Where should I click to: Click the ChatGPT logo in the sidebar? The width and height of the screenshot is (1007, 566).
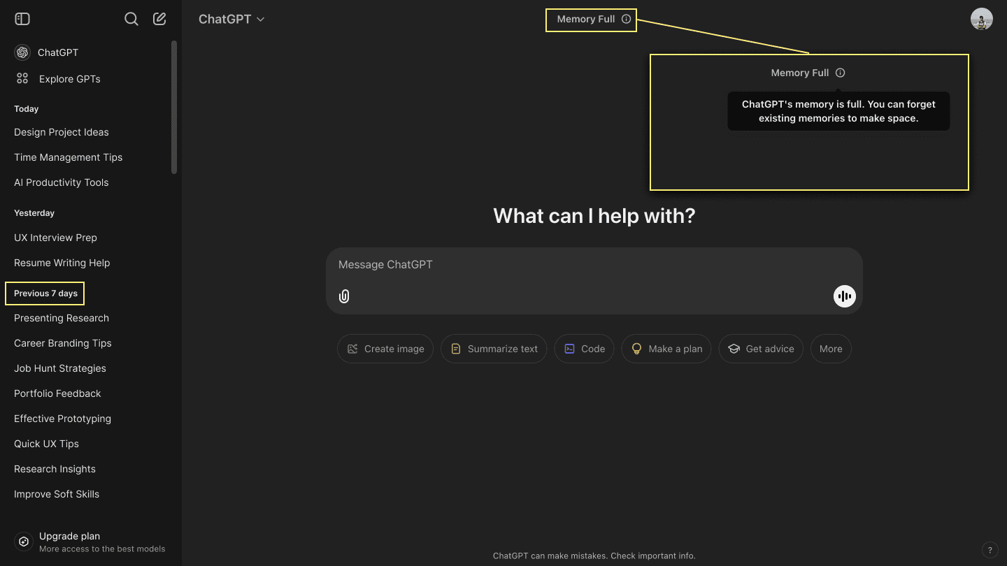click(22, 52)
